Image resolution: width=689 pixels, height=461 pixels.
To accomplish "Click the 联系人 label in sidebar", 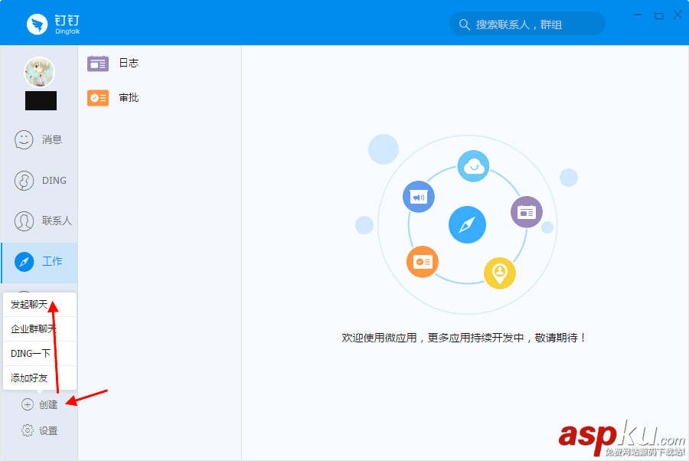I will click(57, 221).
